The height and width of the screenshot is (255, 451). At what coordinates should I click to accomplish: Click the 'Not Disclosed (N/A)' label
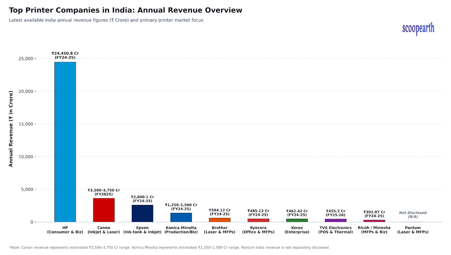click(x=413, y=215)
